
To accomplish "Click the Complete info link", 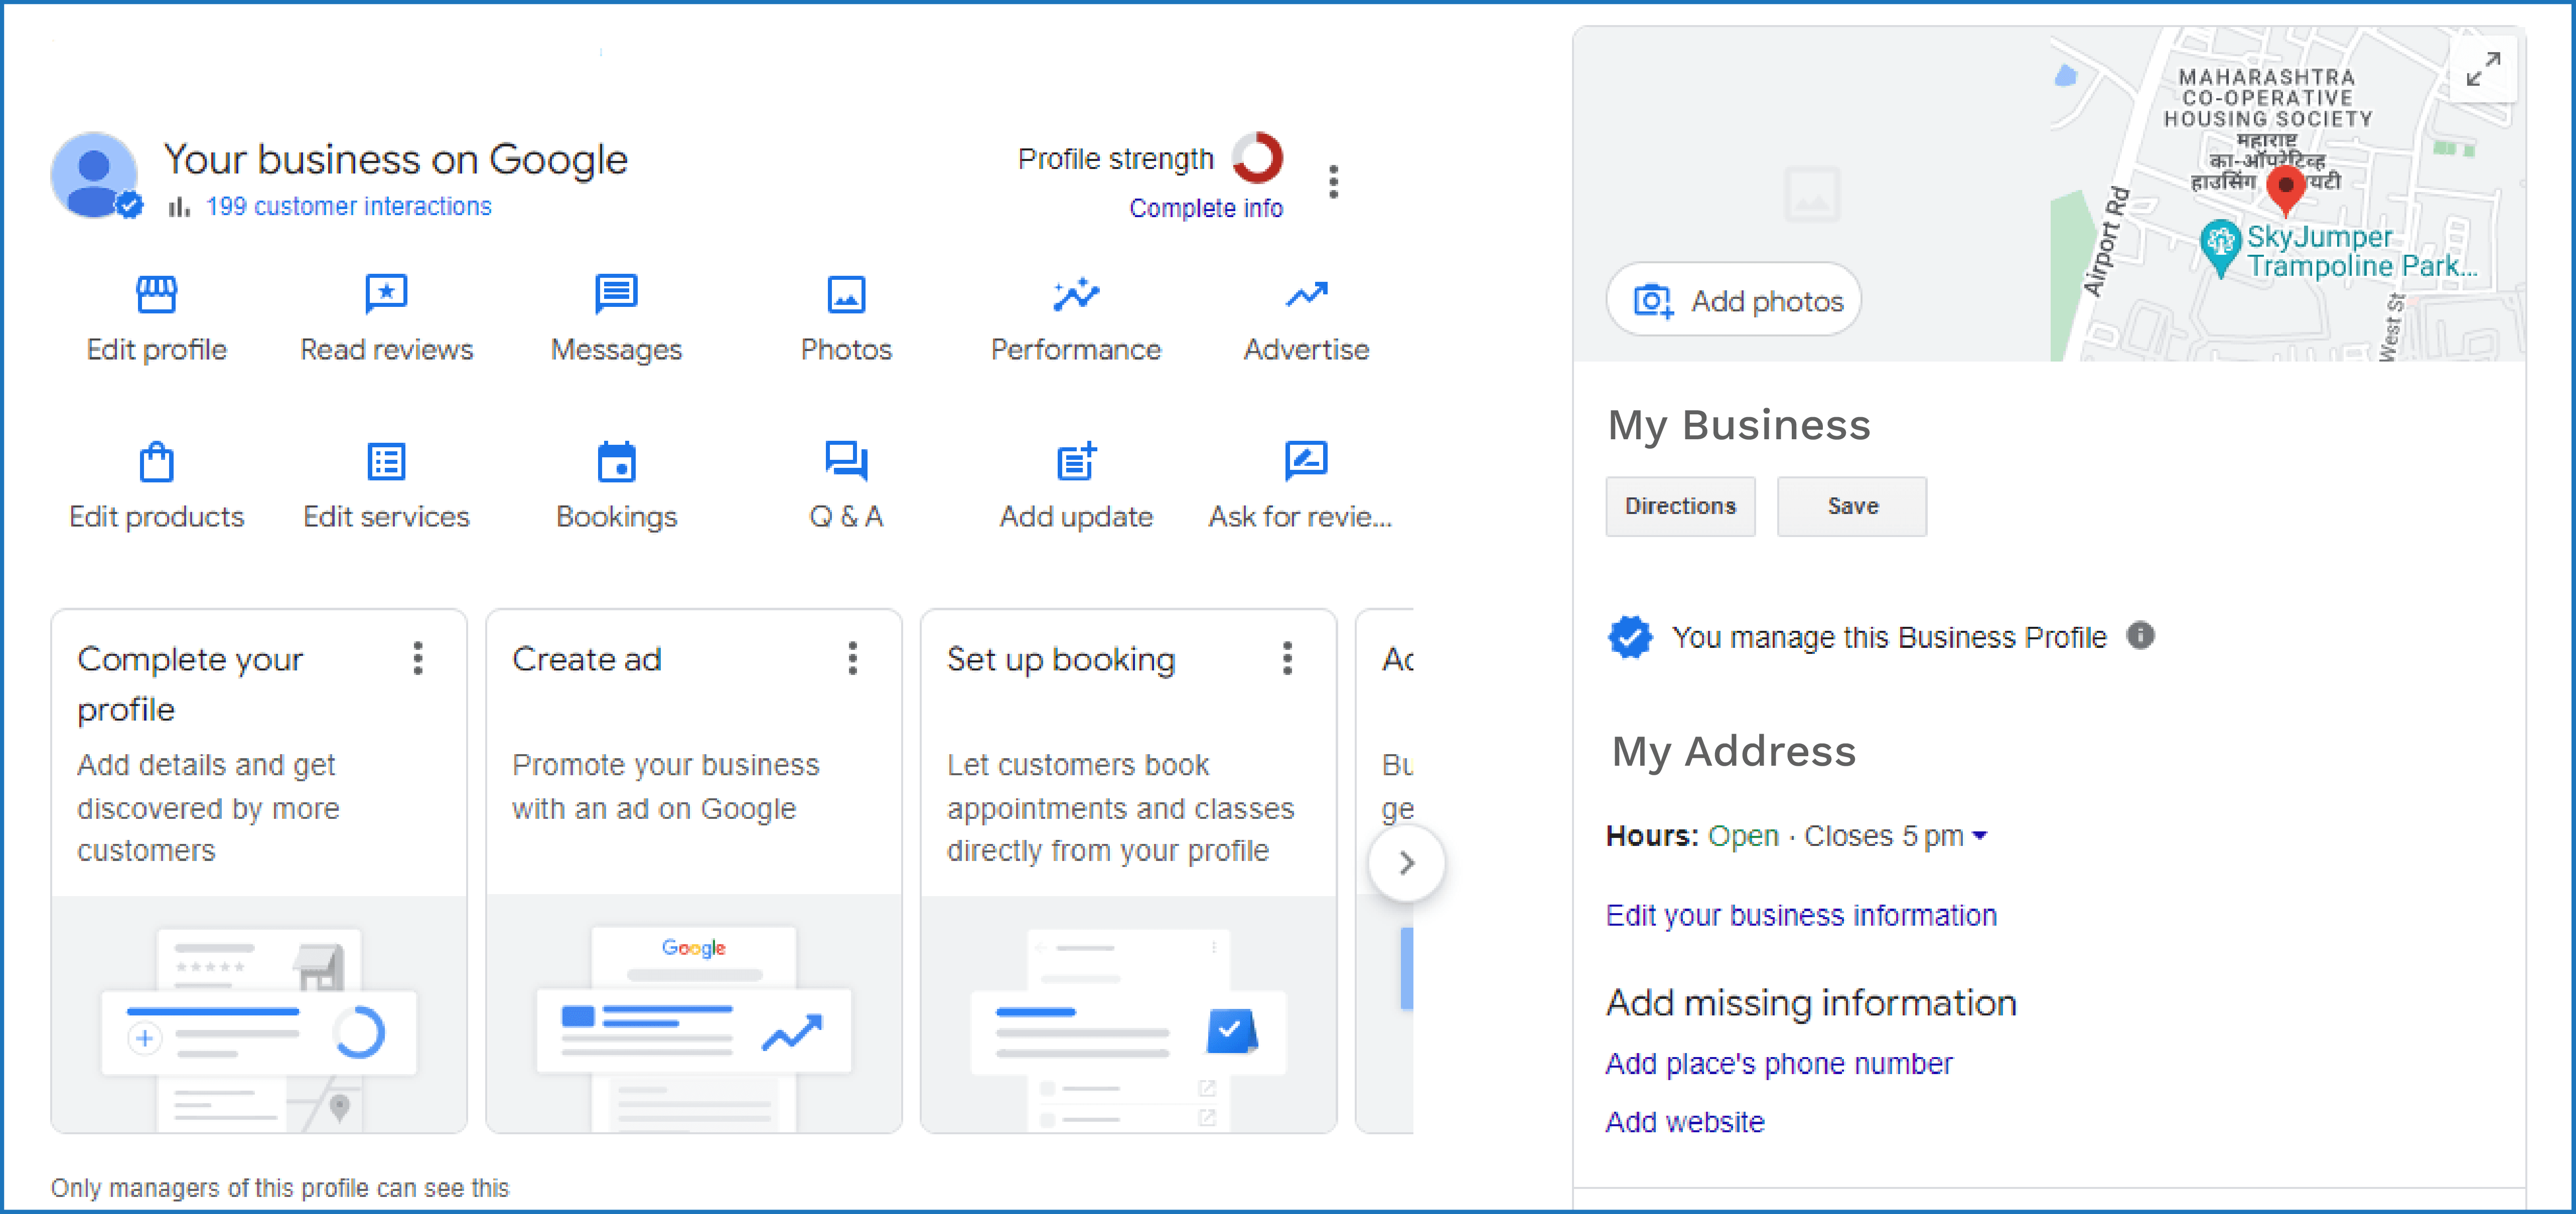I will [x=1206, y=208].
